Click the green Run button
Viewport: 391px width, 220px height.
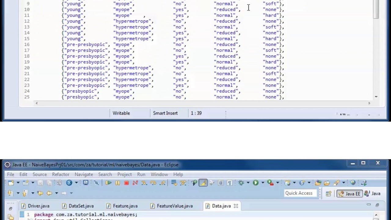(x=256, y=183)
